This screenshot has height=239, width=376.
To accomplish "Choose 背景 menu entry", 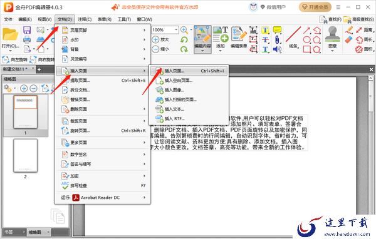I will (x=103, y=49).
